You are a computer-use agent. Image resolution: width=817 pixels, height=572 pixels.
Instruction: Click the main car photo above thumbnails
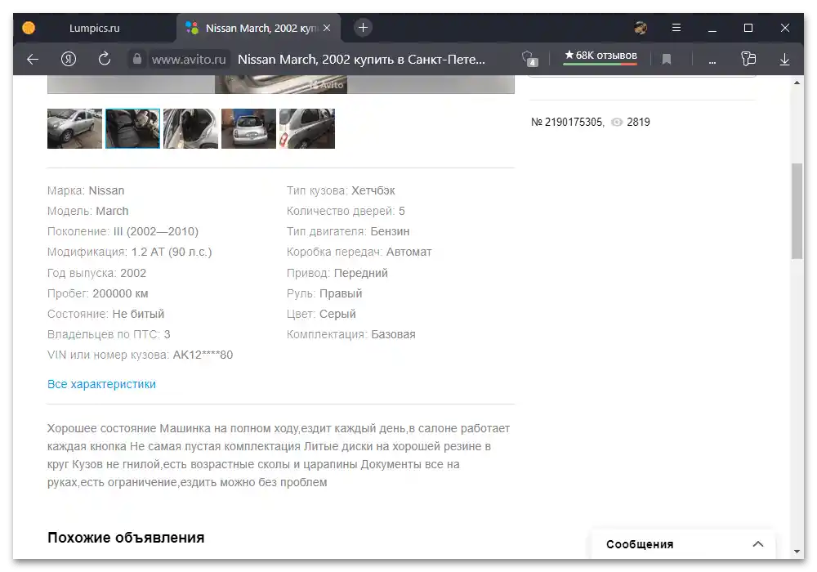(281, 84)
